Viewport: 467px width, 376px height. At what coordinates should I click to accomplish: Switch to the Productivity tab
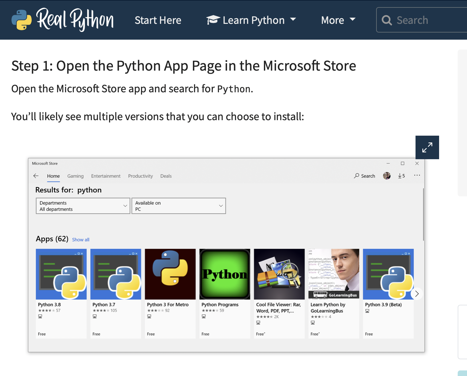tap(140, 176)
